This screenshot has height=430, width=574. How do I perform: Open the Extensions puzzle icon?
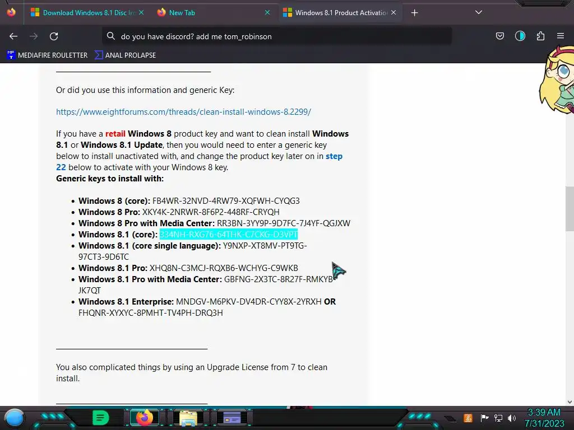[540, 36]
